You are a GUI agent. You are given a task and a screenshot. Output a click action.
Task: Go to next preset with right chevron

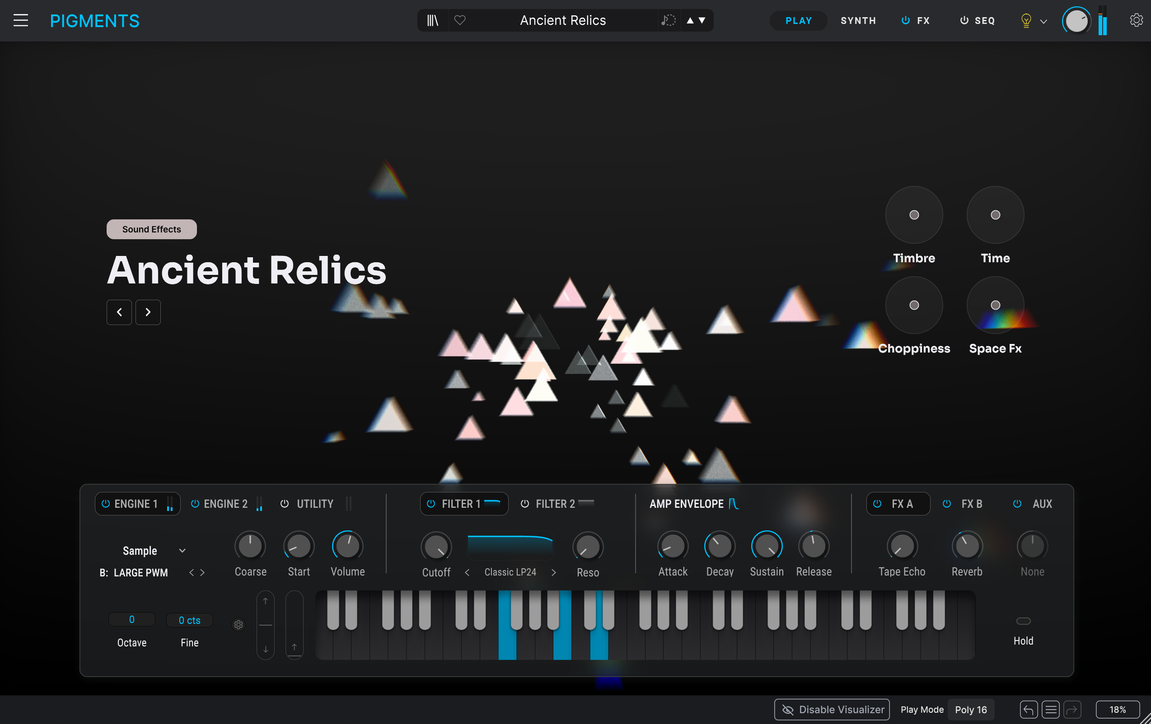point(148,312)
